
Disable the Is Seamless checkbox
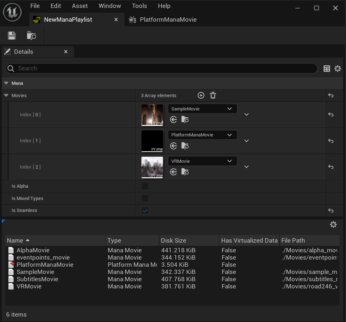click(x=145, y=210)
